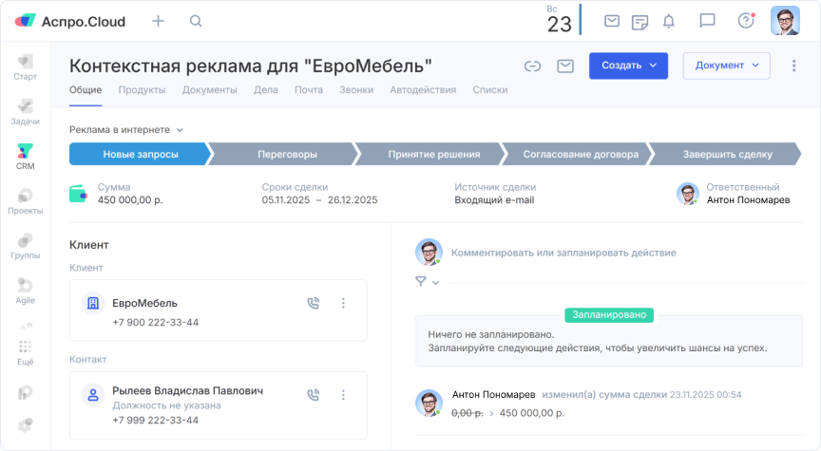Open responsible Антон Пономарев profile
The image size is (821, 451).
click(741, 194)
